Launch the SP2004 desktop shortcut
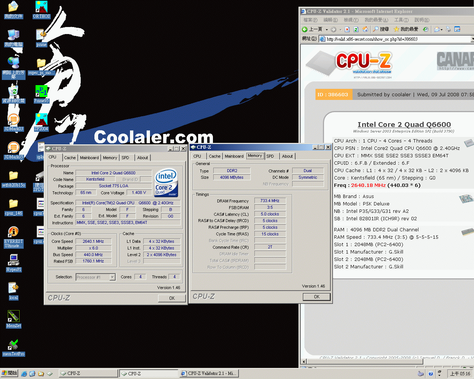Viewport: 474px width, 379px height. click(41, 123)
